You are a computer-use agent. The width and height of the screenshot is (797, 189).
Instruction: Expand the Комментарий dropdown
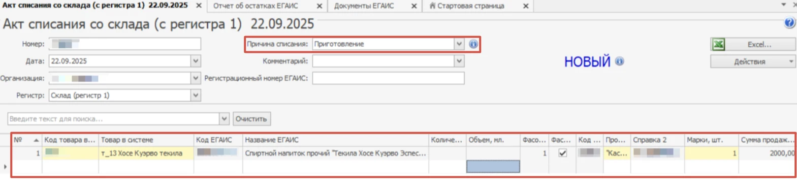(x=459, y=61)
